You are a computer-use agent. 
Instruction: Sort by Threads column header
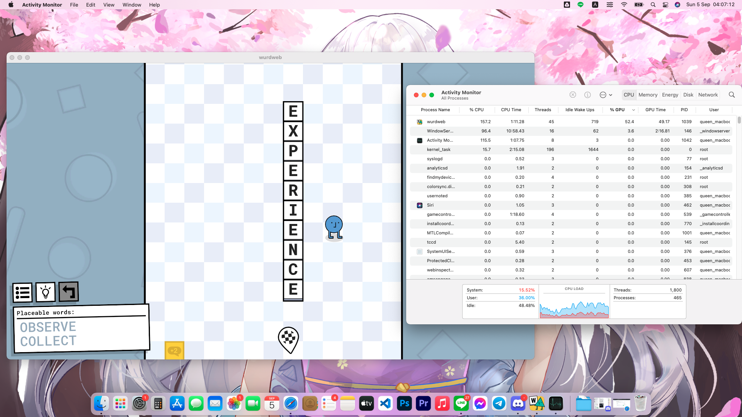[x=543, y=110]
